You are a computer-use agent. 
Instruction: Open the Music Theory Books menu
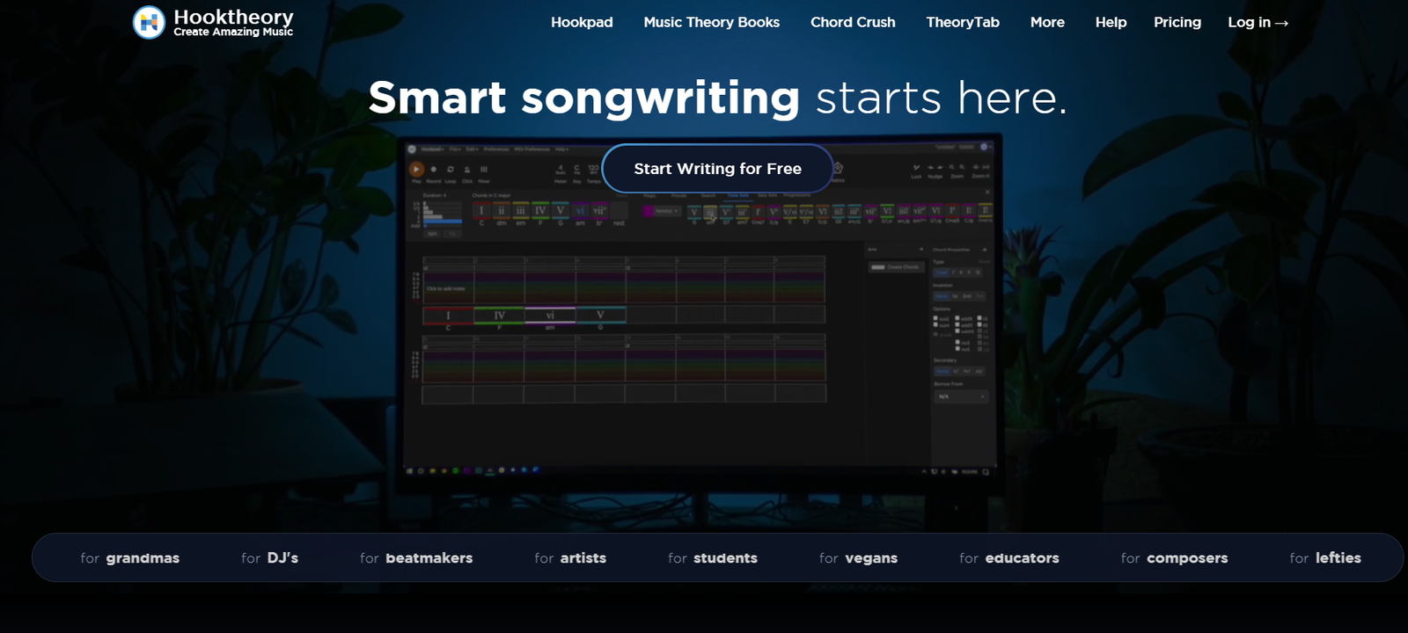[711, 23]
